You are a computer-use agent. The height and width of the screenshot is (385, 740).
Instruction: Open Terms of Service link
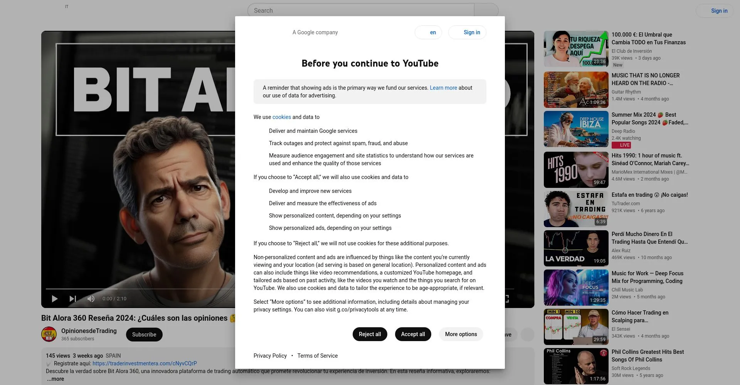click(318, 356)
